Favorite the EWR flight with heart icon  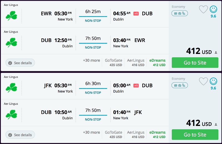pos(203,9)
